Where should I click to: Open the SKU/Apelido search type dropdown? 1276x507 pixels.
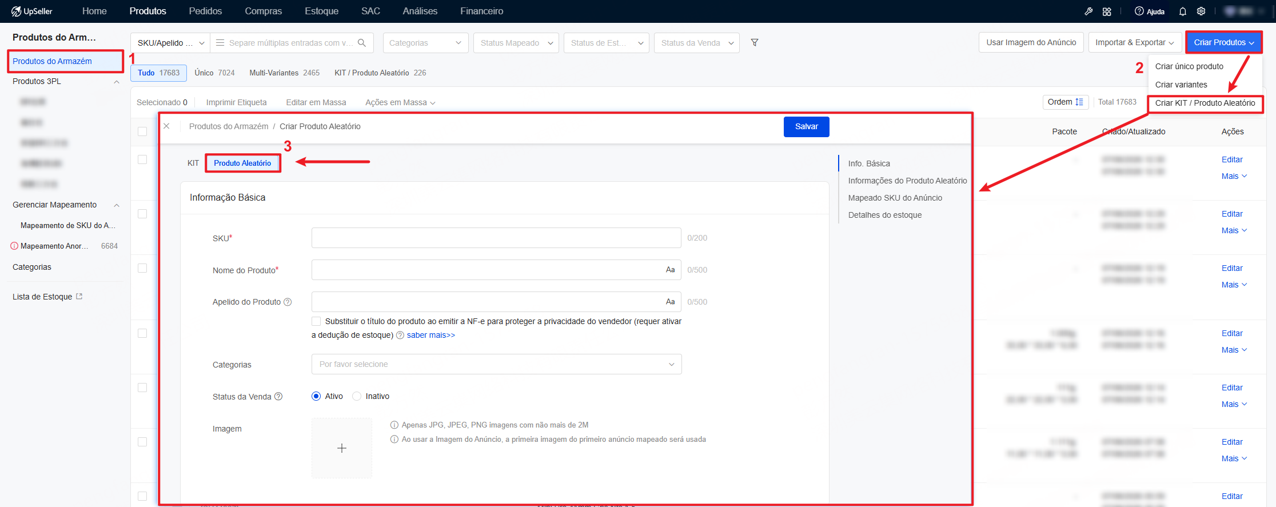tap(170, 43)
